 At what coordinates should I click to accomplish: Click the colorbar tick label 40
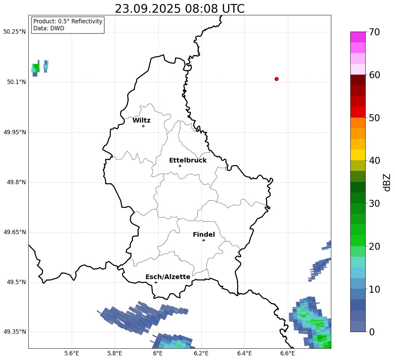(x=374, y=161)
